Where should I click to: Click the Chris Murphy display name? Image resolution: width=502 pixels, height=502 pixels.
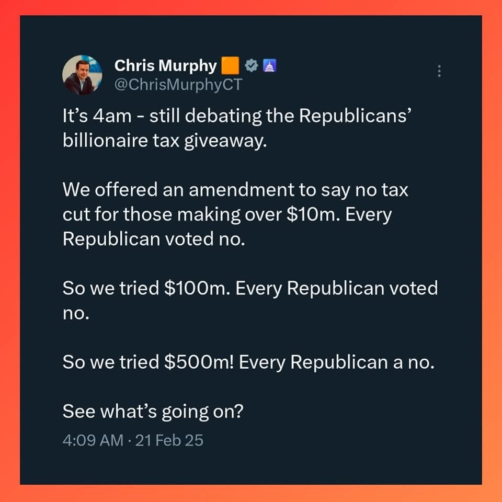(x=165, y=65)
